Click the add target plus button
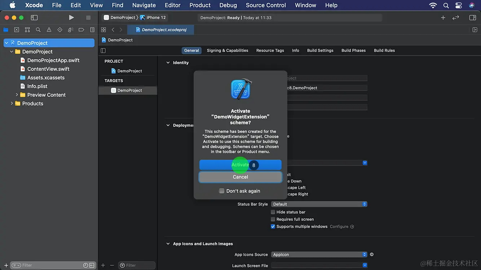 point(103,265)
